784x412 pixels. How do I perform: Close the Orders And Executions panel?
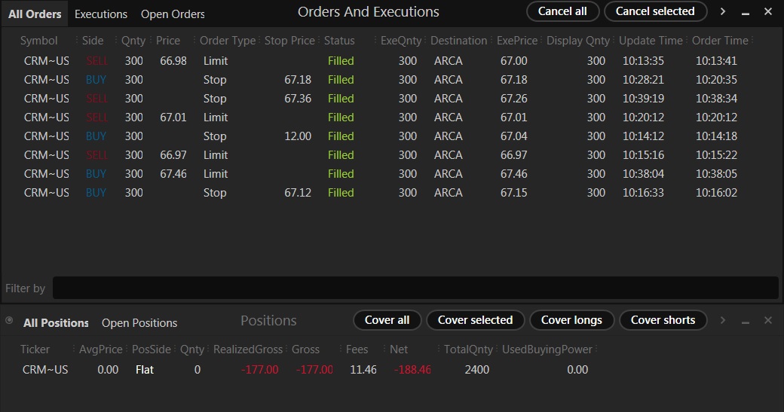tap(768, 11)
